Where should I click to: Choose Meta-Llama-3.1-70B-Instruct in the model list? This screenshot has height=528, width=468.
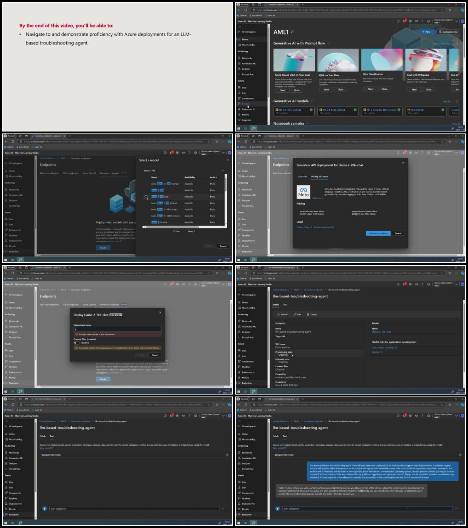165,184
